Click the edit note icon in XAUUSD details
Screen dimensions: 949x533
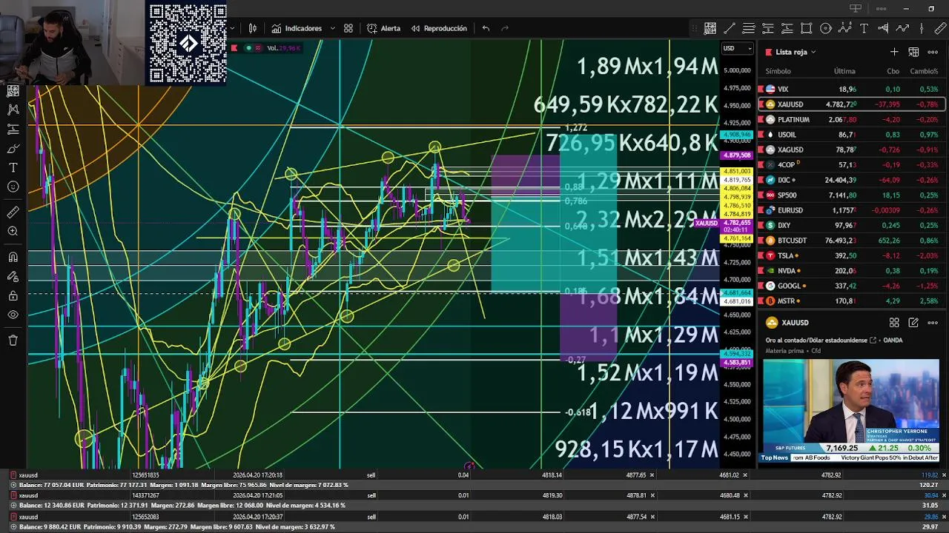click(913, 323)
